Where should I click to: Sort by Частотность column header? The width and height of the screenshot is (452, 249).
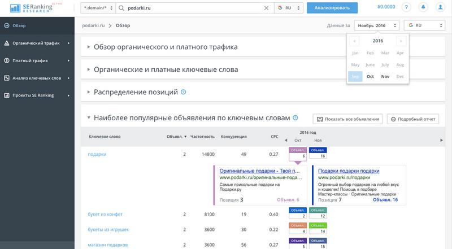(x=202, y=137)
